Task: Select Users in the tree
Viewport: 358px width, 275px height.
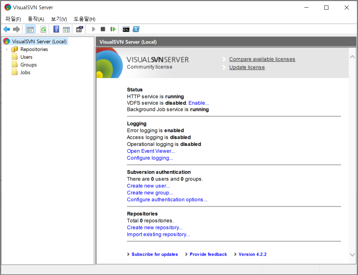Action: pos(26,57)
